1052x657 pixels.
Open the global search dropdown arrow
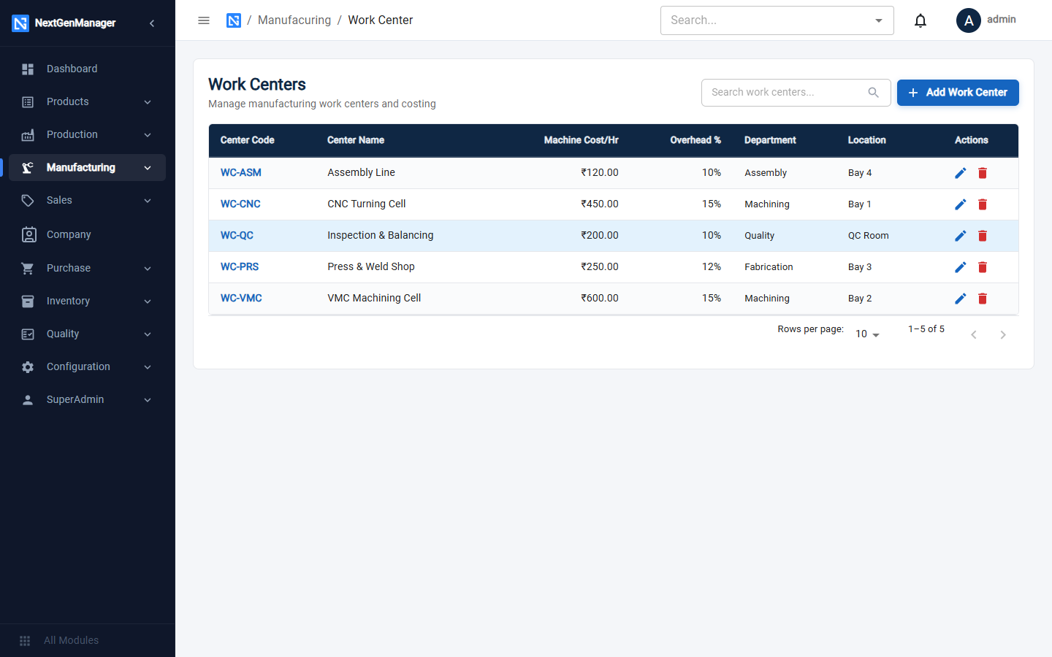point(879,20)
